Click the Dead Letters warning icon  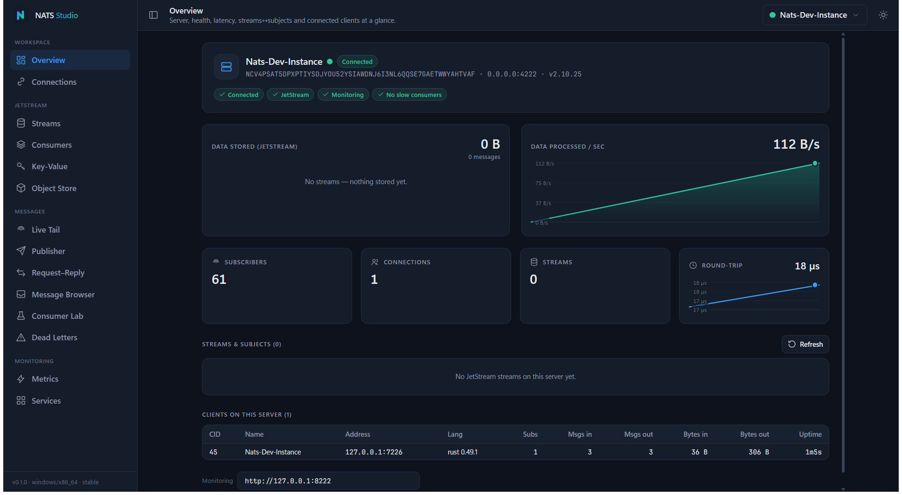click(x=21, y=337)
